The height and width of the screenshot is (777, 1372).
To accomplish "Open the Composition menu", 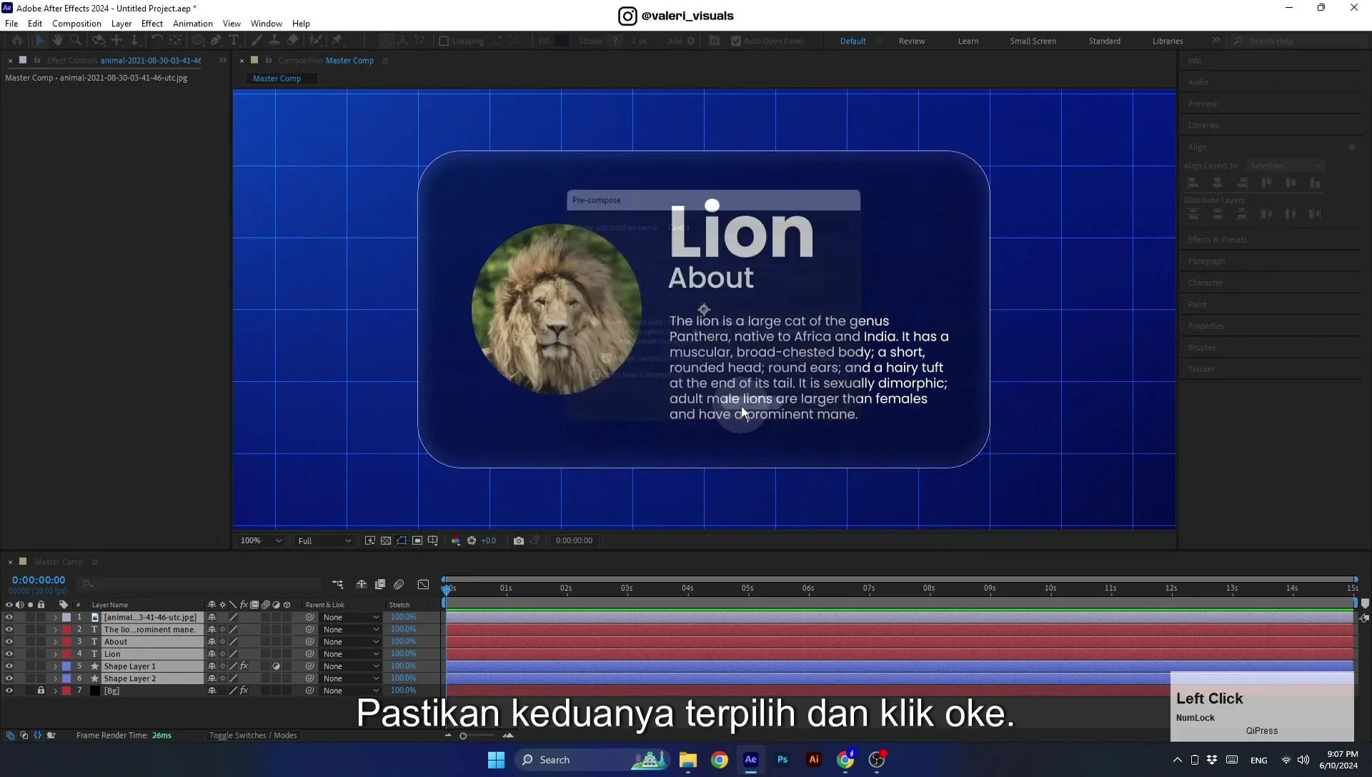I will click(x=76, y=24).
